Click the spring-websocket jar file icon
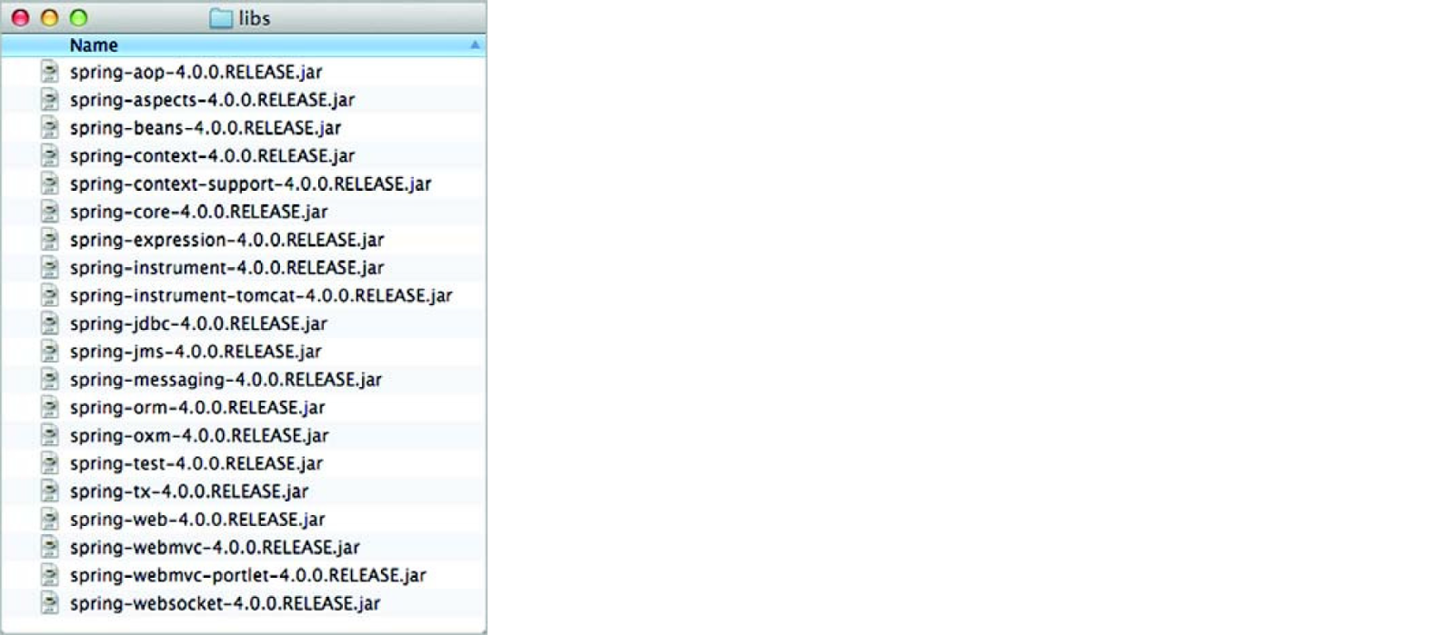The width and height of the screenshot is (1455, 635). coord(50,603)
